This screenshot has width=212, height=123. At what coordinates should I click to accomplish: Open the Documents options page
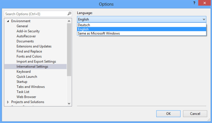[x=25, y=41]
